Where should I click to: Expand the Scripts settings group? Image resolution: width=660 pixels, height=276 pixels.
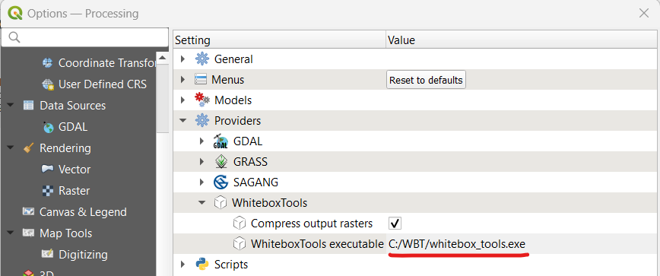pos(182,265)
